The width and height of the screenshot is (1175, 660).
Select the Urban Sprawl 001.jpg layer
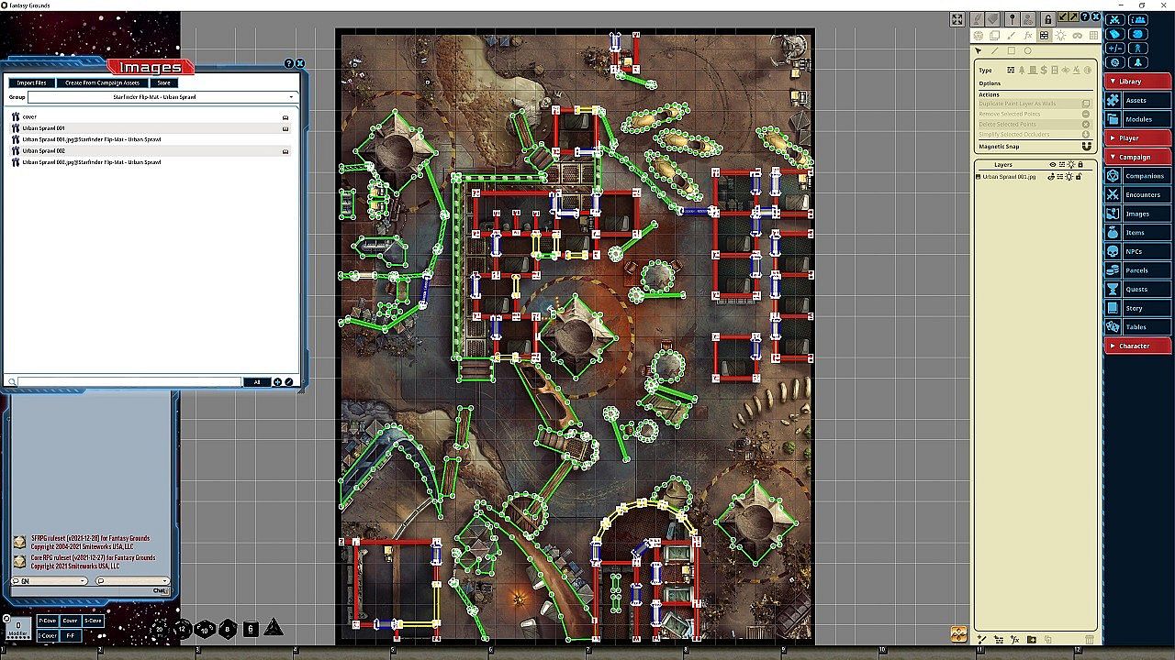click(1009, 176)
